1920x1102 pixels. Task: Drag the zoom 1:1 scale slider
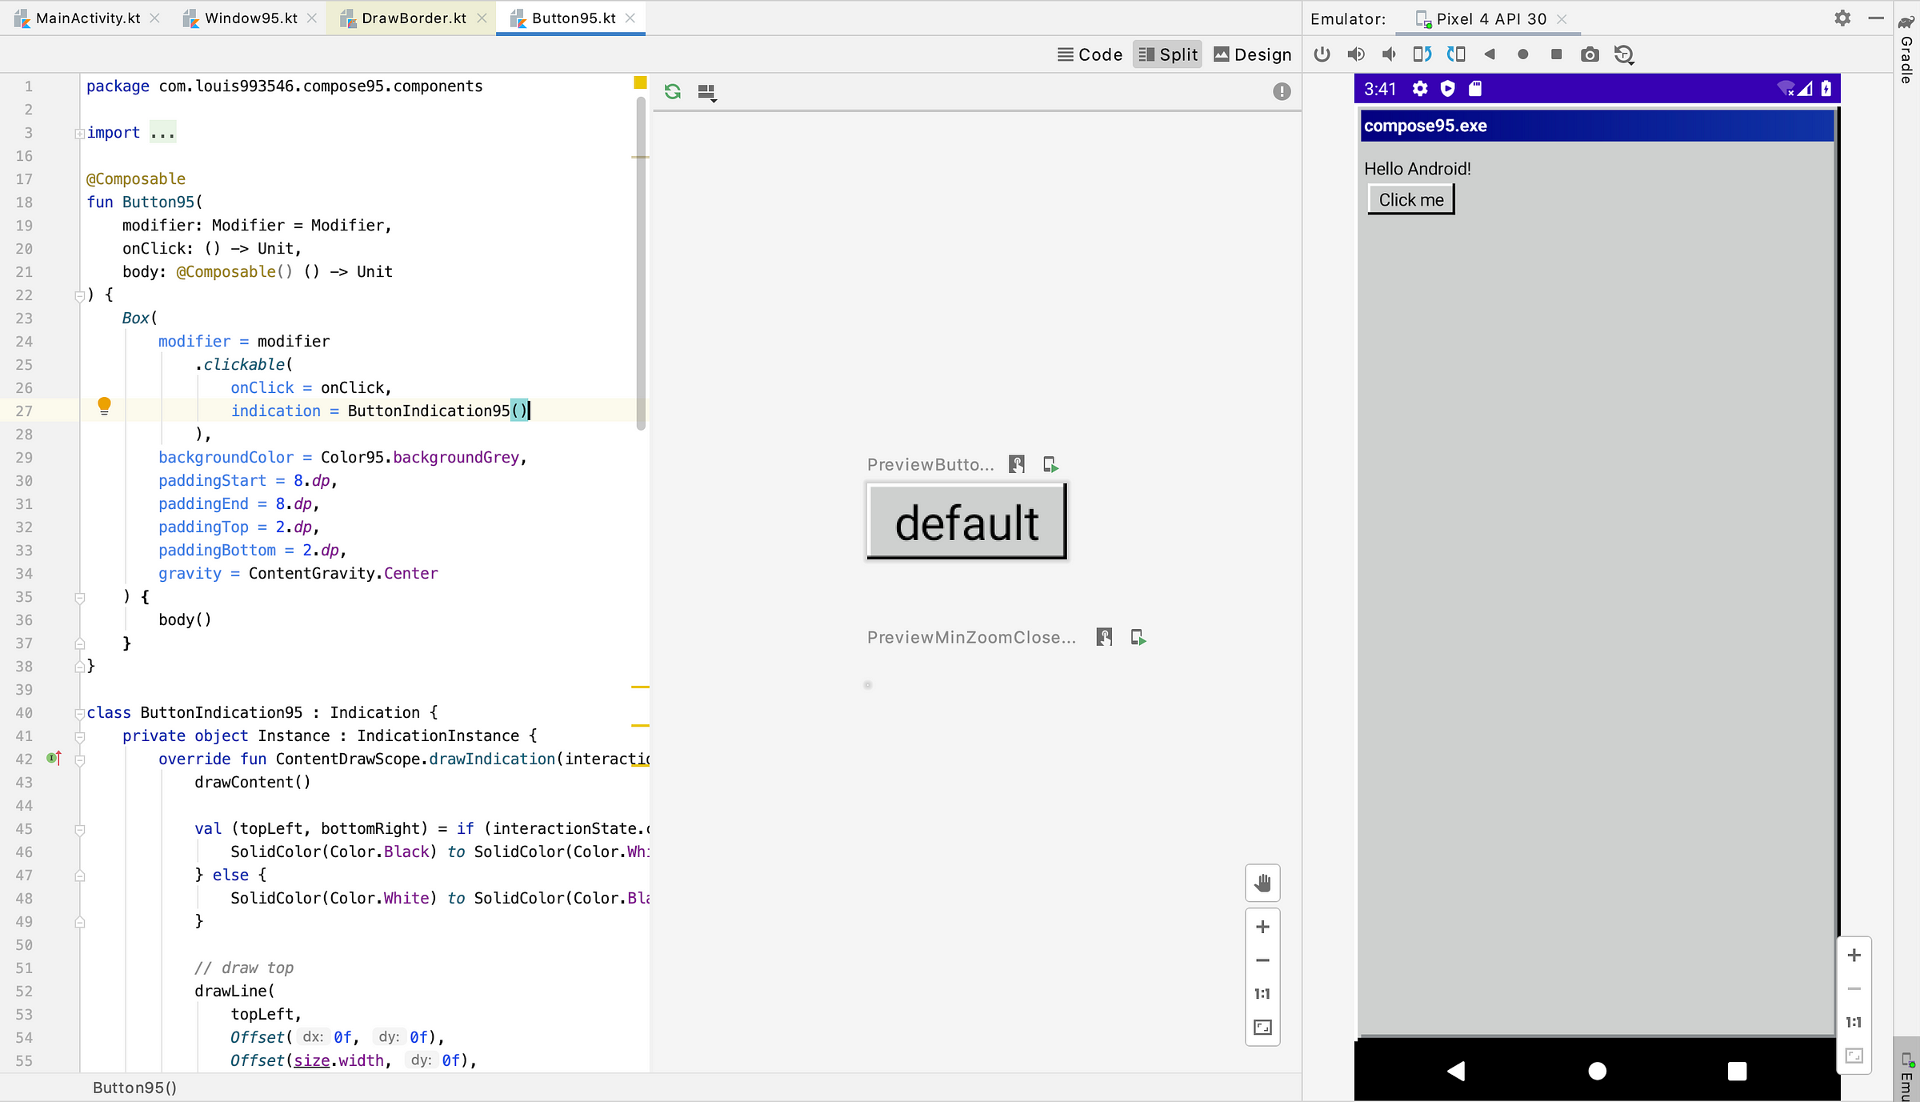click(x=1262, y=994)
